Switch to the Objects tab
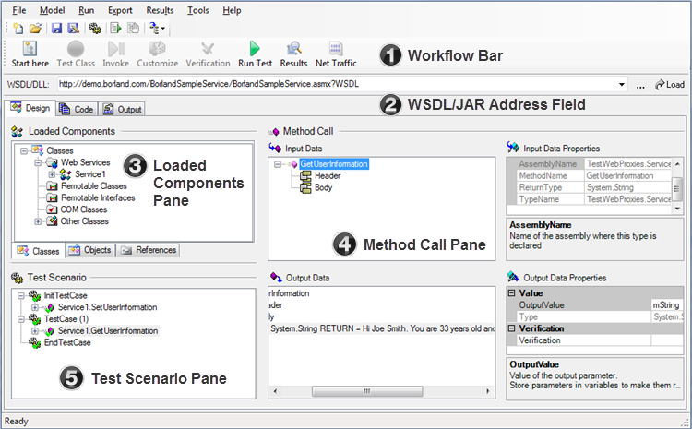692x429 pixels. [x=90, y=250]
